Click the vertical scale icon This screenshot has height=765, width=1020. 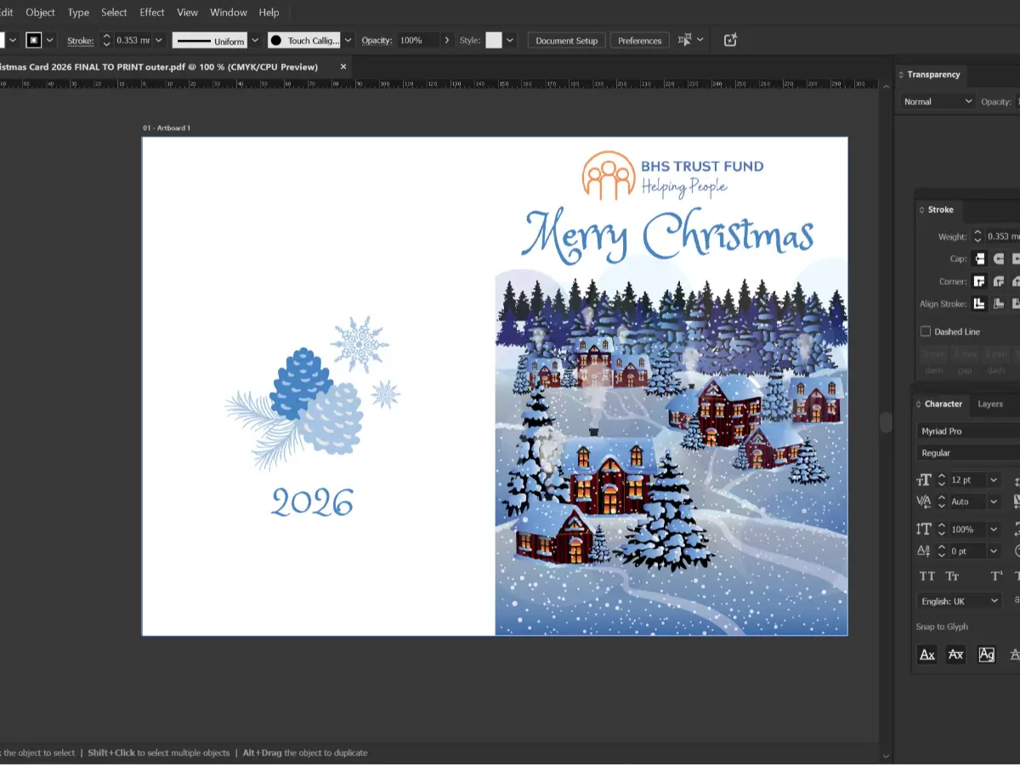click(924, 529)
